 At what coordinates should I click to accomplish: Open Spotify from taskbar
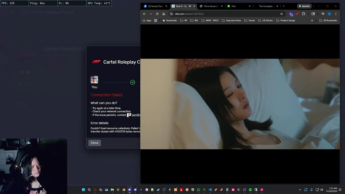click(x=250, y=190)
